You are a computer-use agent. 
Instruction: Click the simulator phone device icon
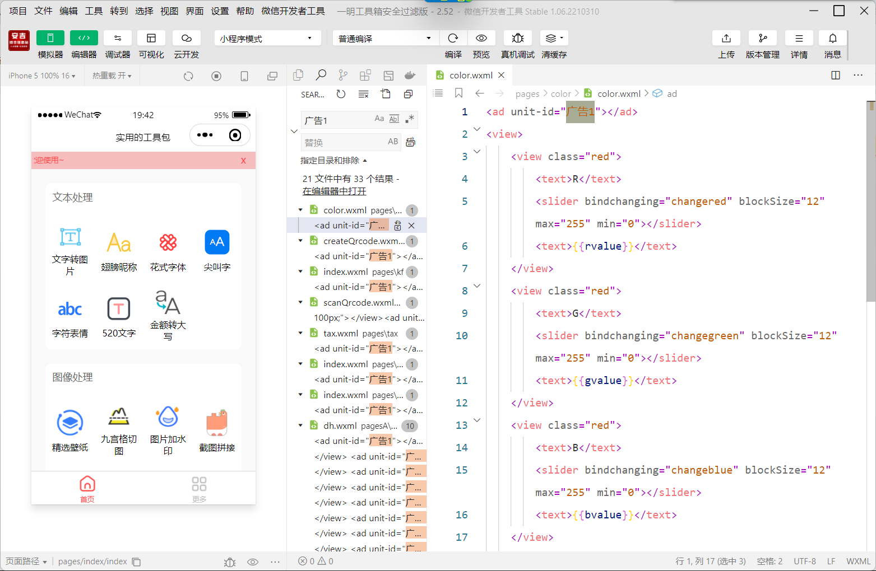244,76
